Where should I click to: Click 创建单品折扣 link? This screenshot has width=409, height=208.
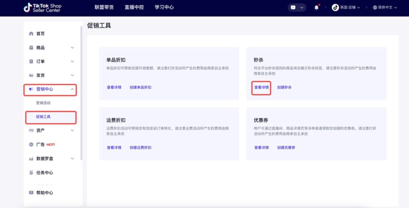(x=140, y=88)
